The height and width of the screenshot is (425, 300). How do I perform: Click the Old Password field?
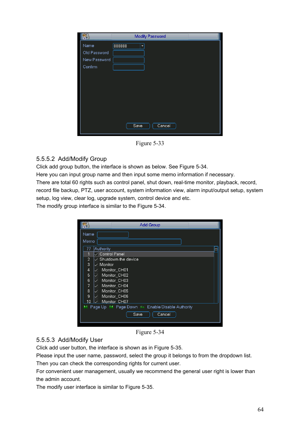(x=129, y=53)
